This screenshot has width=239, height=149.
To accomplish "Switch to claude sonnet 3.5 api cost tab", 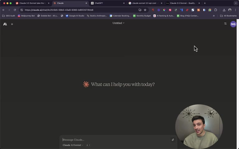I will pyautogui.click(x=145, y=3).
